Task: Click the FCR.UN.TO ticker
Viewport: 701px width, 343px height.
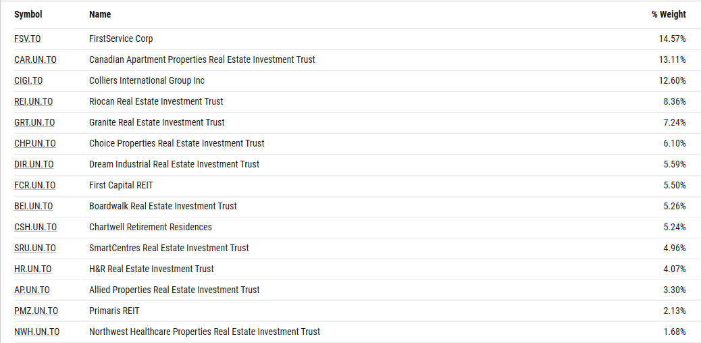Action: coord(34,186)
